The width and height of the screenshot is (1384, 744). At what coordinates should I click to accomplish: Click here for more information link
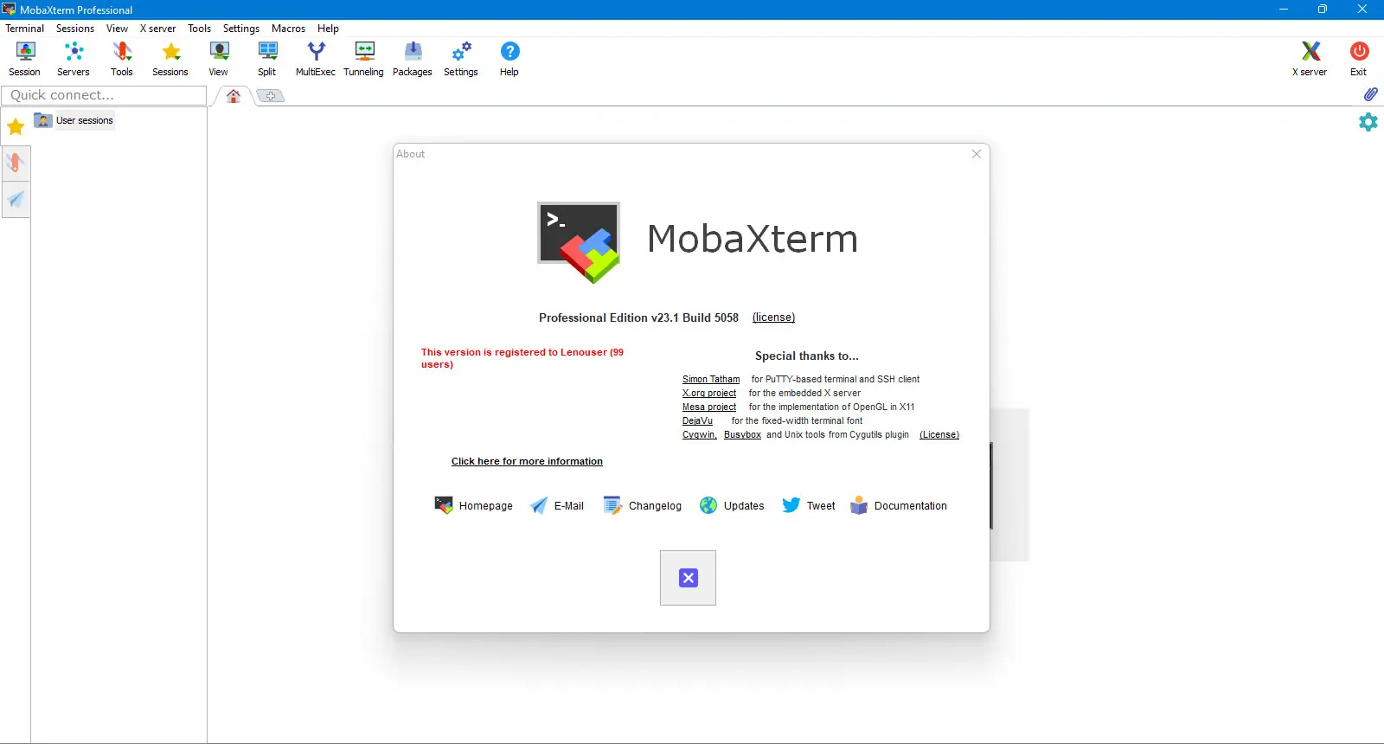tap(527, 461)
